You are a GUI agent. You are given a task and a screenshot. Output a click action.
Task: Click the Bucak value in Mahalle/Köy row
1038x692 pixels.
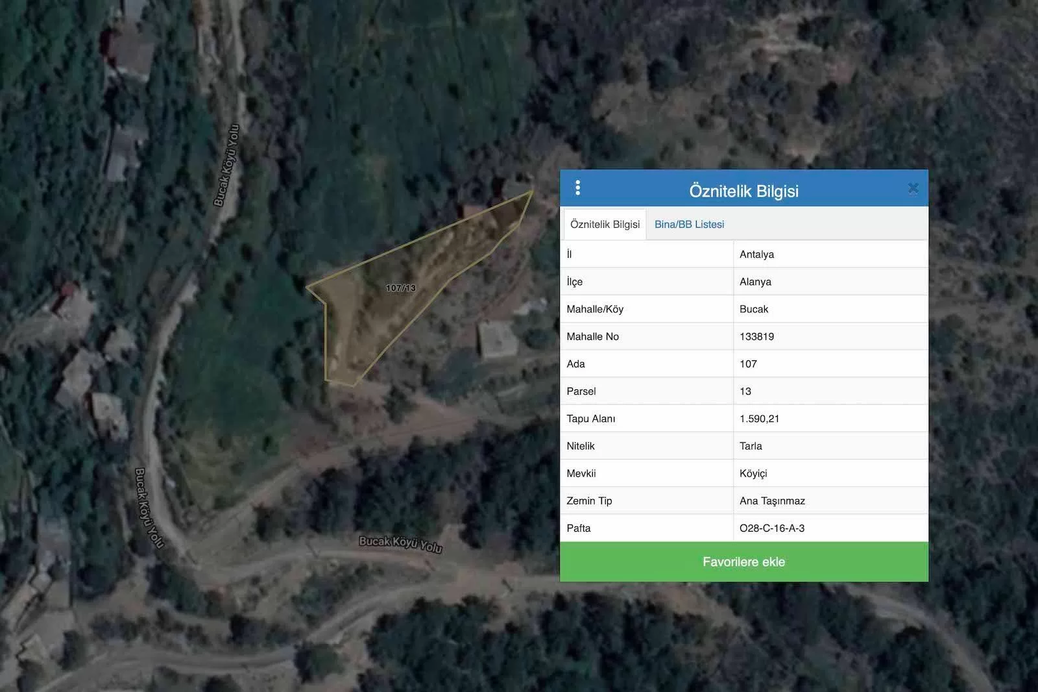753,309
